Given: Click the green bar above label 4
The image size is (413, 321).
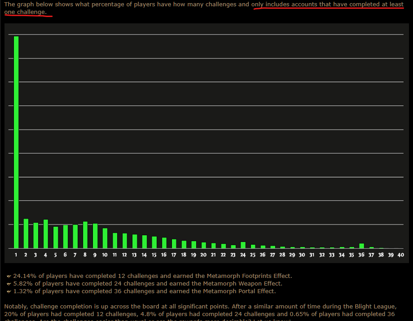Looking at the screenshot, I should tap(46, 234).
